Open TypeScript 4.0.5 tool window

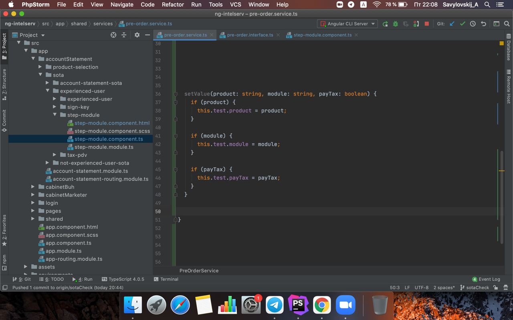[123, 279]
